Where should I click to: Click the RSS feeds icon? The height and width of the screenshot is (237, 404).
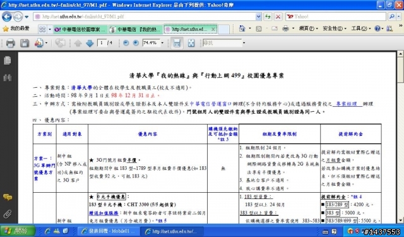259,28
